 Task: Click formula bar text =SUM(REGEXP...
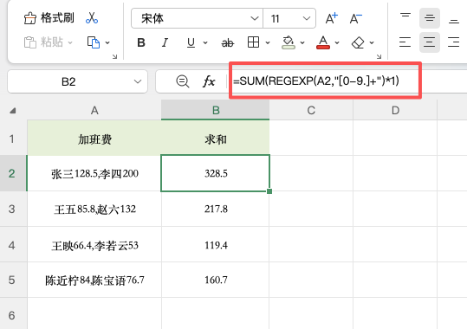315,81
